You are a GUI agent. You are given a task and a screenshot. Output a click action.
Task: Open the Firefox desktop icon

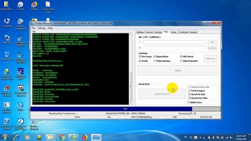pos(34,6)
